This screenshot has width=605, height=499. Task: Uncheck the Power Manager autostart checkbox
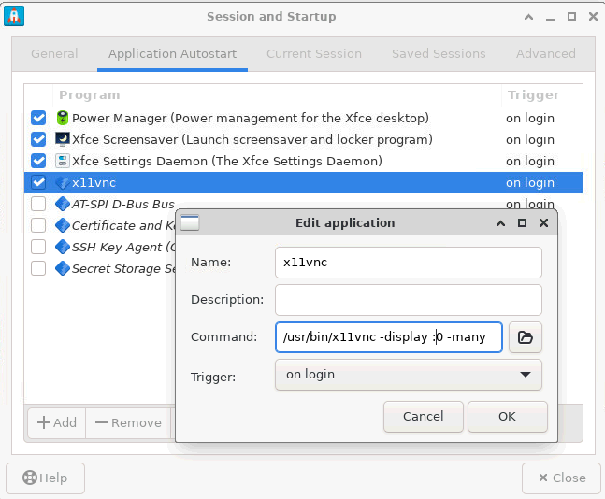[x=38, y=119]
